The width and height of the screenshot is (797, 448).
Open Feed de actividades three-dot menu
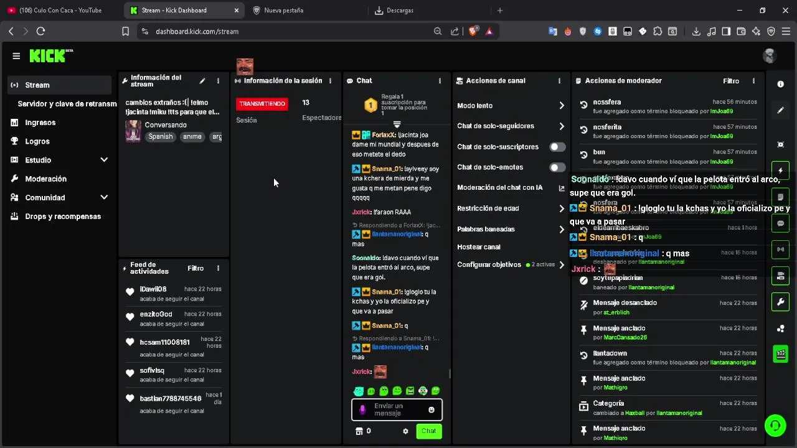[218, 268]
